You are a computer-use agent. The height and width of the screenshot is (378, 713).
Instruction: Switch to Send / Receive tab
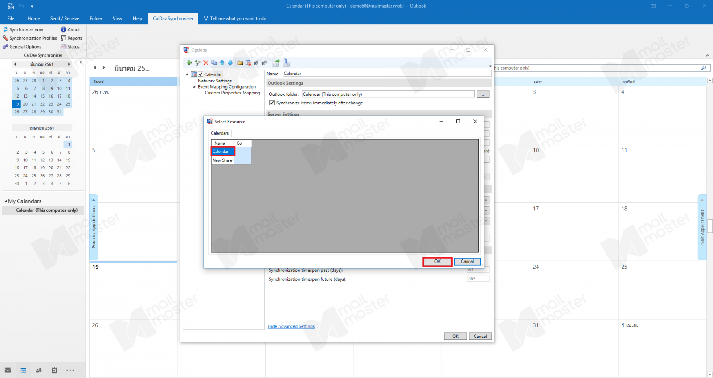(x=65, y=19)
